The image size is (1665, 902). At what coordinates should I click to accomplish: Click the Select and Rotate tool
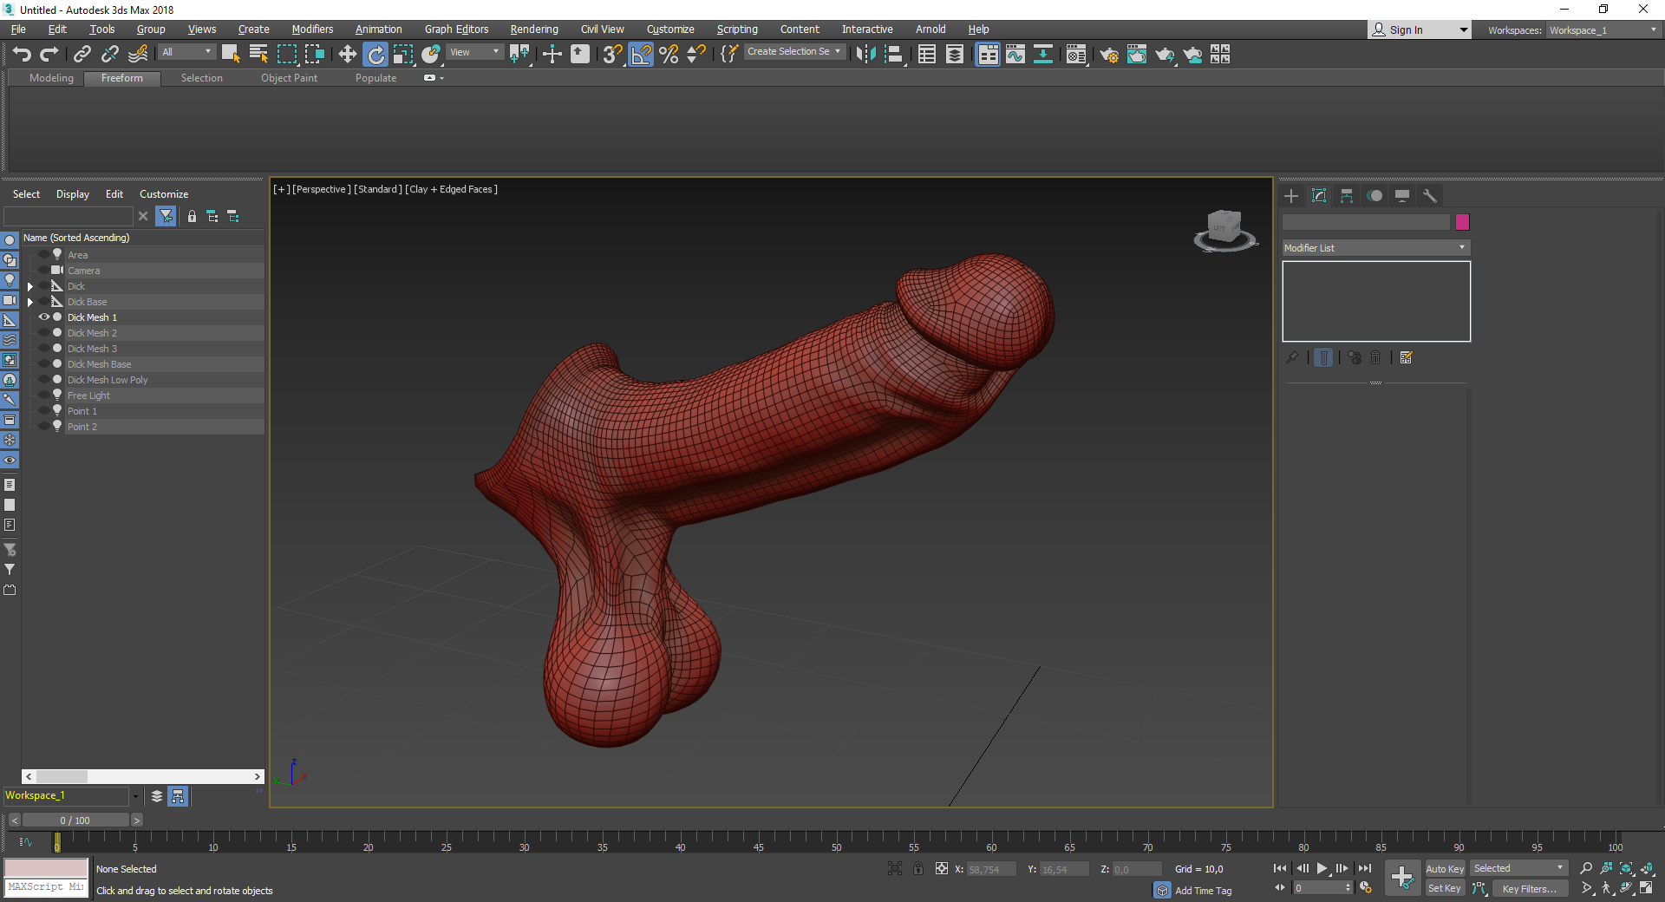375,55
